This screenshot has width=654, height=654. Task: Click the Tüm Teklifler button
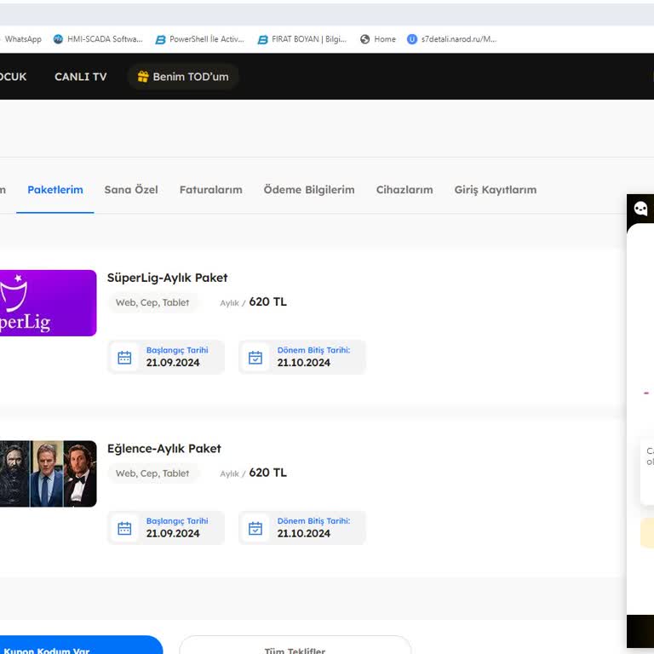295,645
